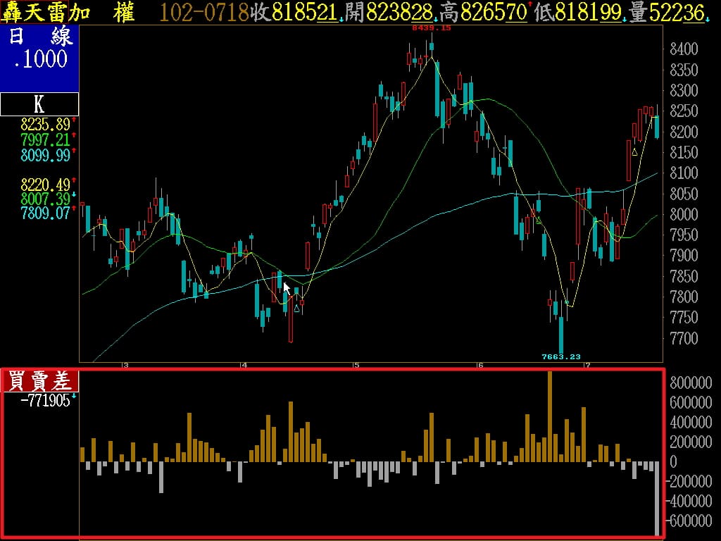This screenshot has height=541, width=721.
Task: Click month 5 marker on the time axis
Action: [356, 365]
